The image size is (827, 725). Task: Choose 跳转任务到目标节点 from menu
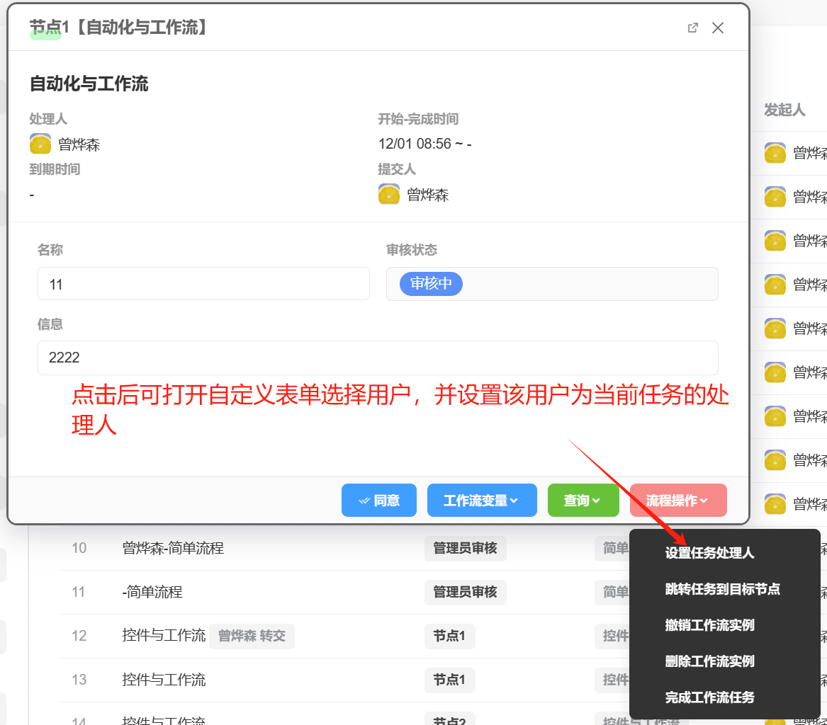722,589
